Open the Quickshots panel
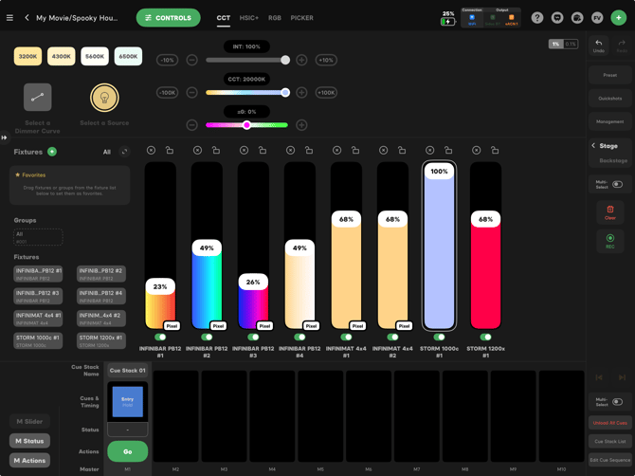Viewport: 635px width, 476px height. 610,99
